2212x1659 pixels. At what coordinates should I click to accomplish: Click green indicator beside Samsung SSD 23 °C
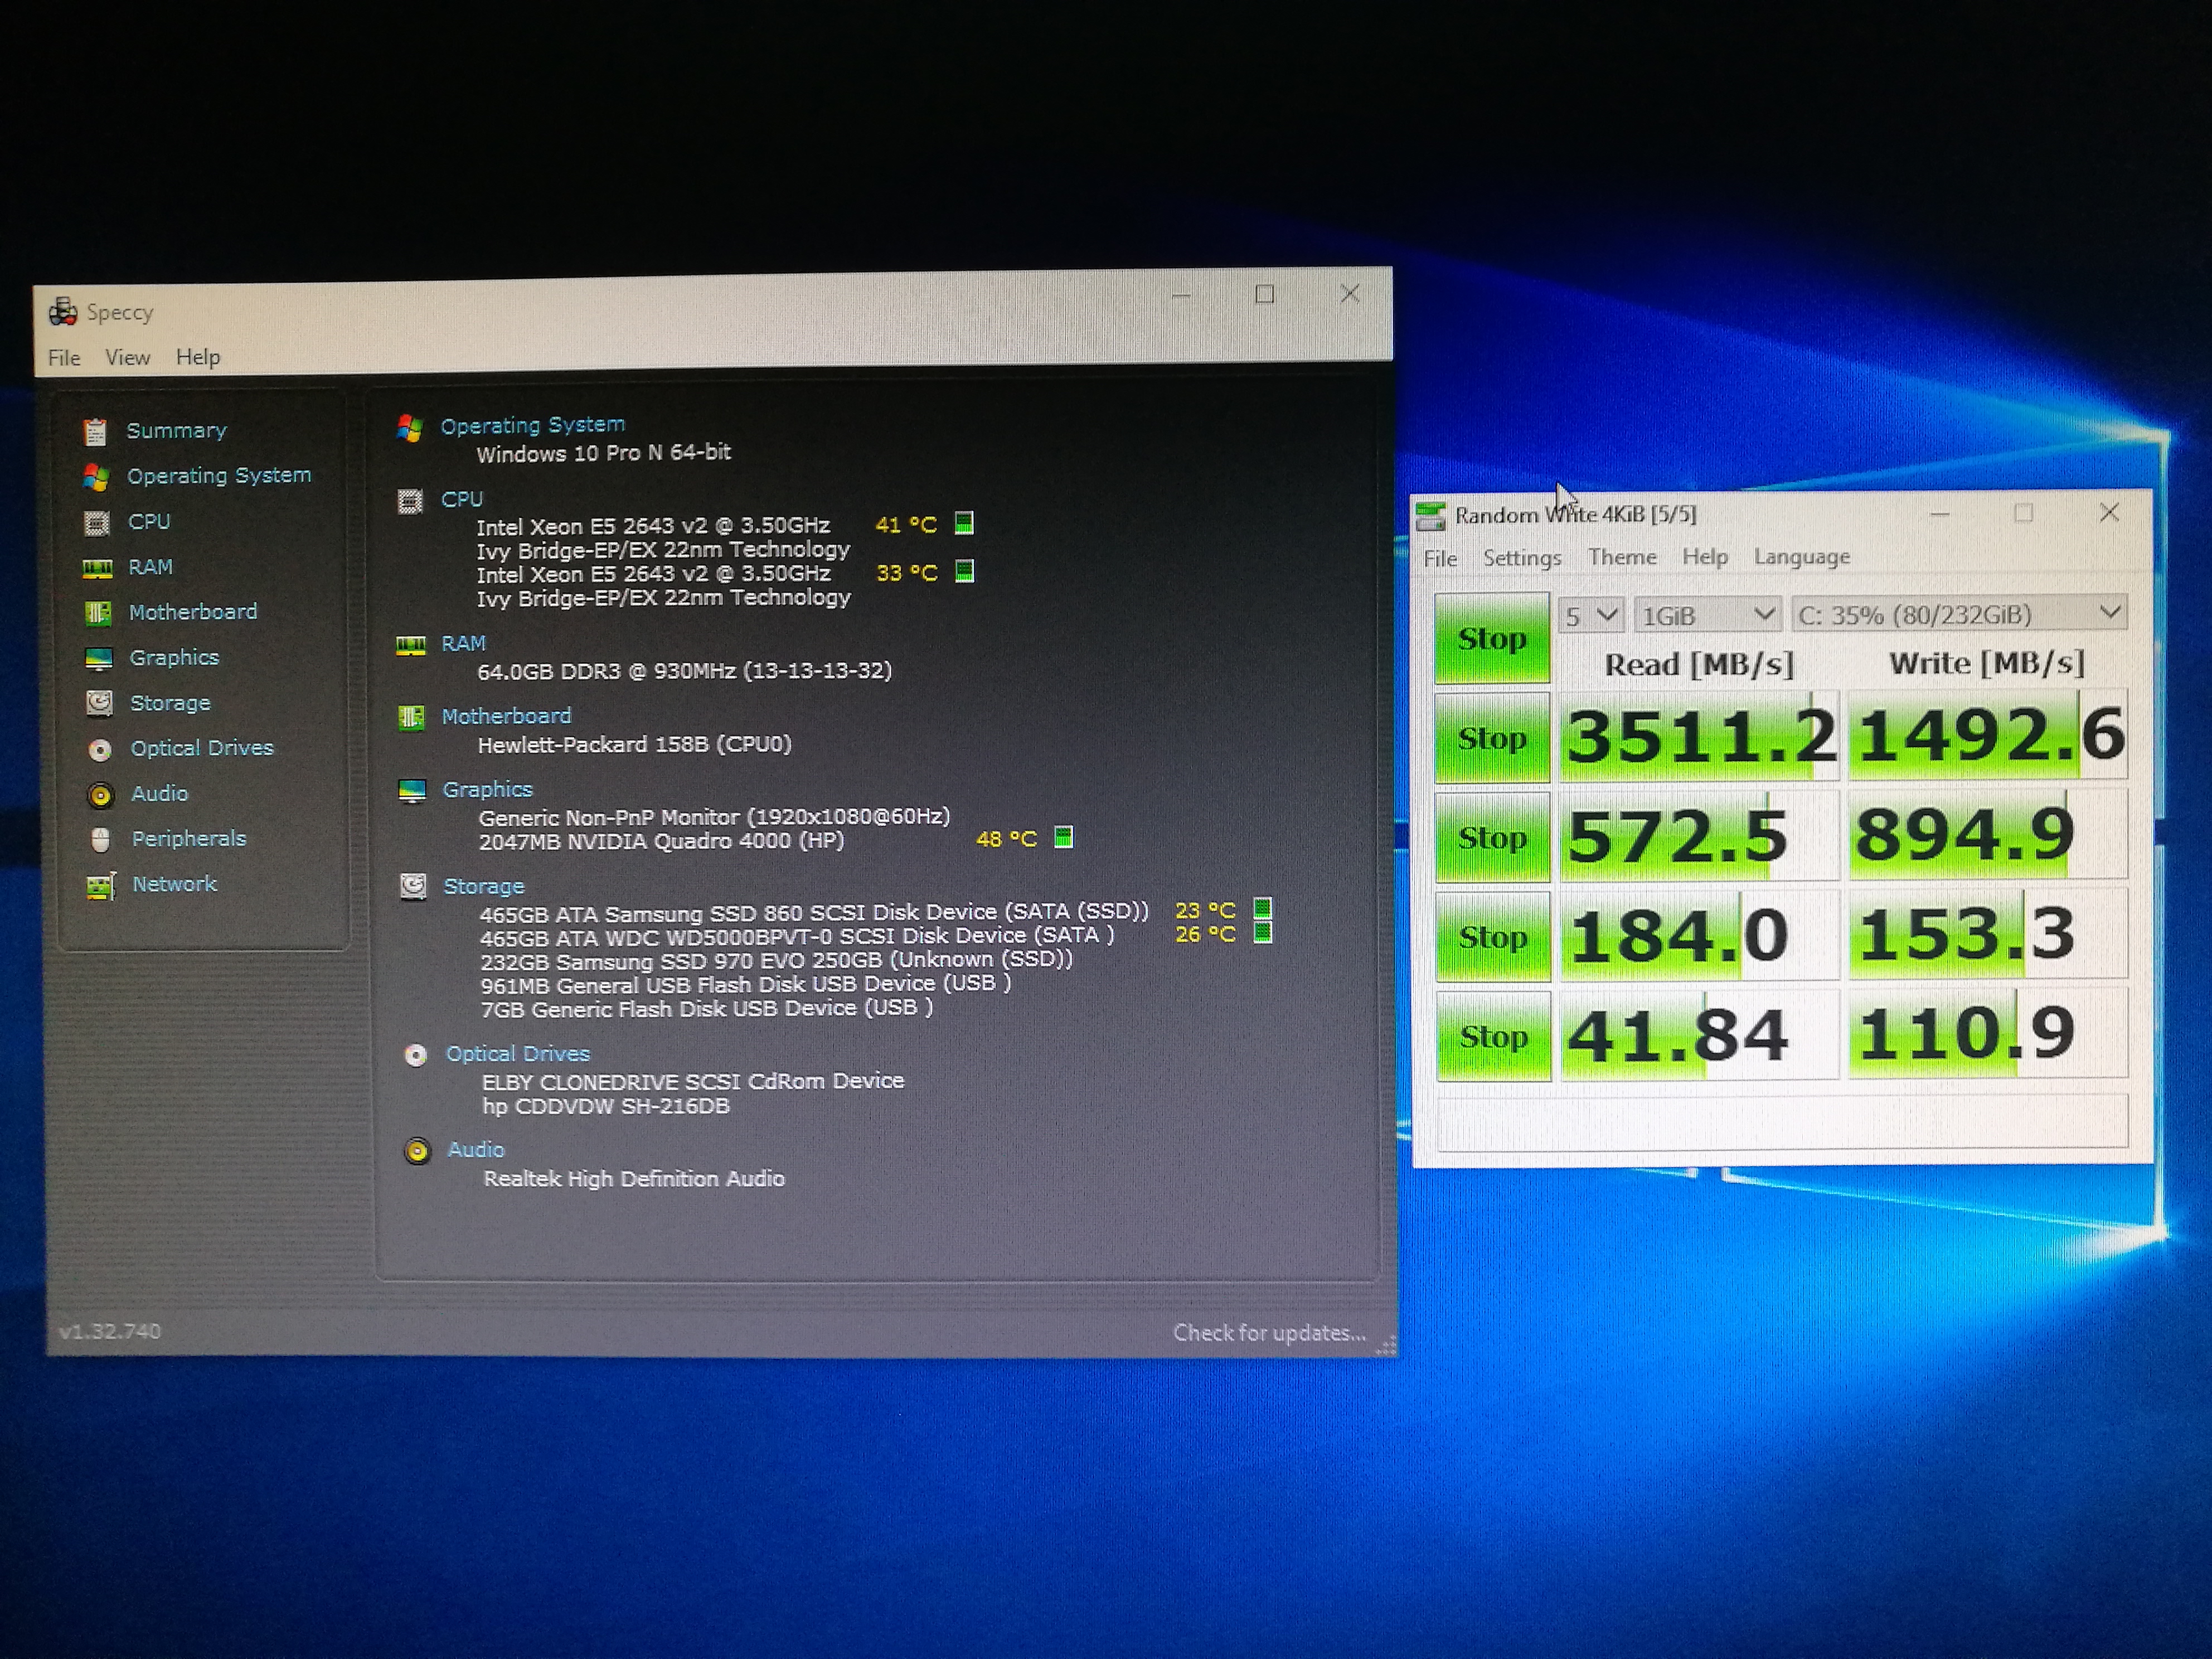(1263, 908)
